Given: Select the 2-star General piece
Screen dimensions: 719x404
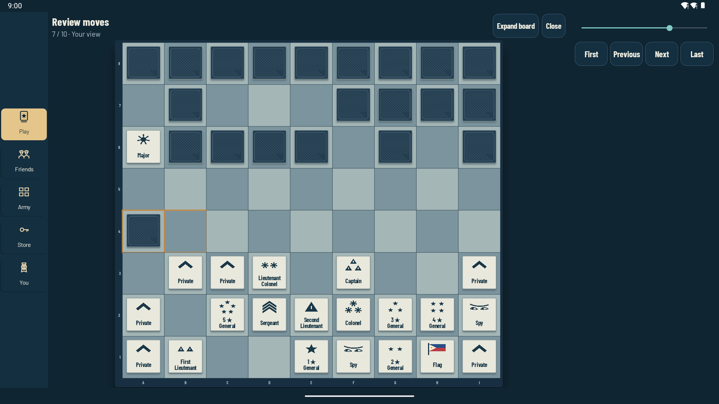Looking at the screenshot, I should [395, 356].
